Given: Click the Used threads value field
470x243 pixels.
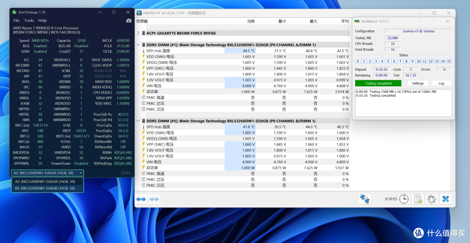Looking at the screenshot, I should tap(393, 49).
